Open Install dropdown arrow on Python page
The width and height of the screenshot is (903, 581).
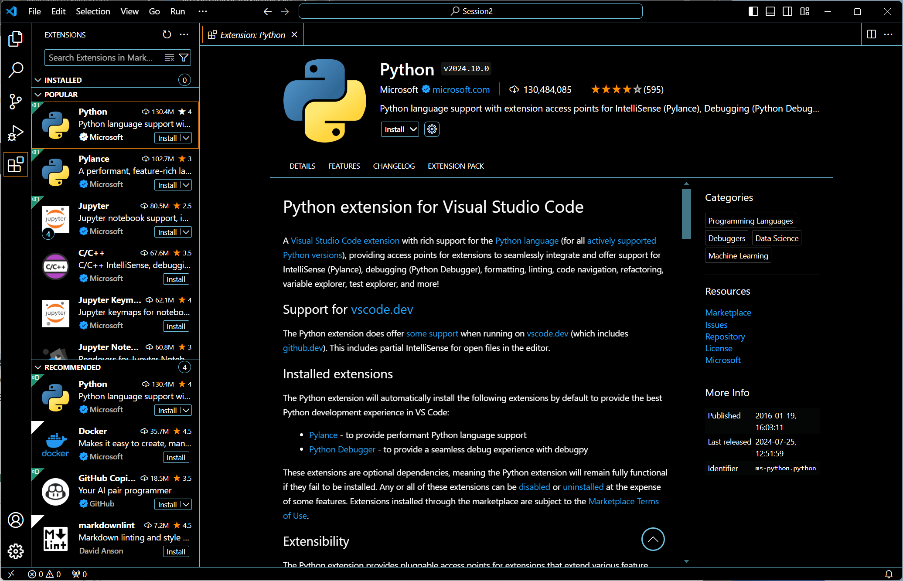point(413,129)
